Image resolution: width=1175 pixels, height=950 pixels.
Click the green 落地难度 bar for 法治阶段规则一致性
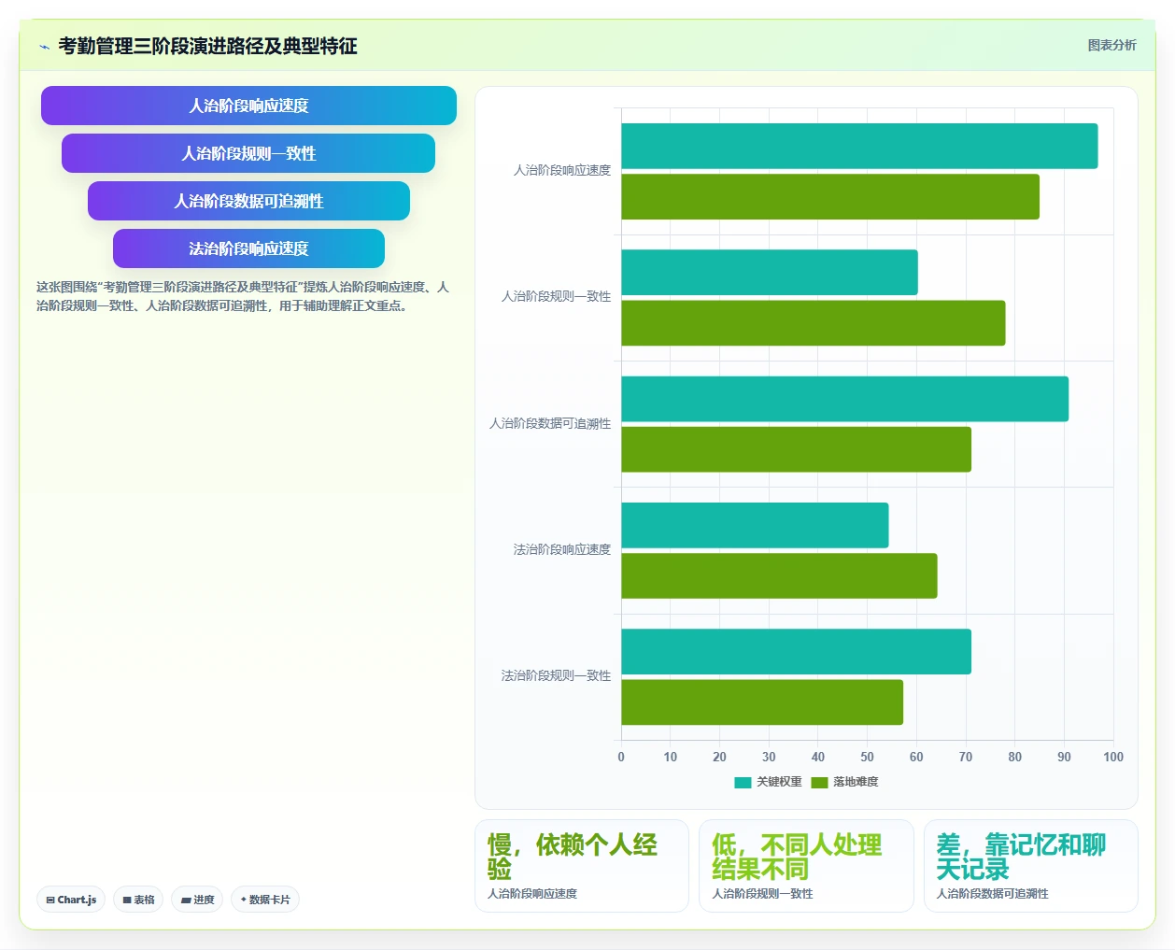(762, 702)
